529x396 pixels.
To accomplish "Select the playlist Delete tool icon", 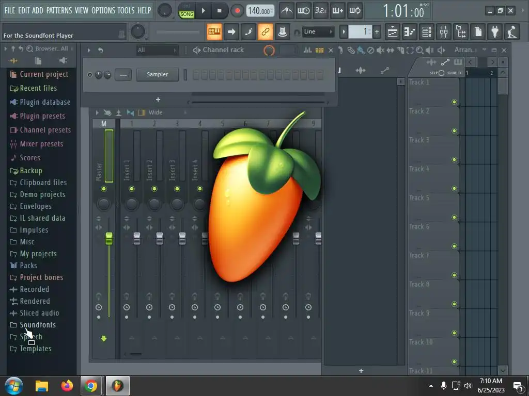I will [x=370, y=50].
